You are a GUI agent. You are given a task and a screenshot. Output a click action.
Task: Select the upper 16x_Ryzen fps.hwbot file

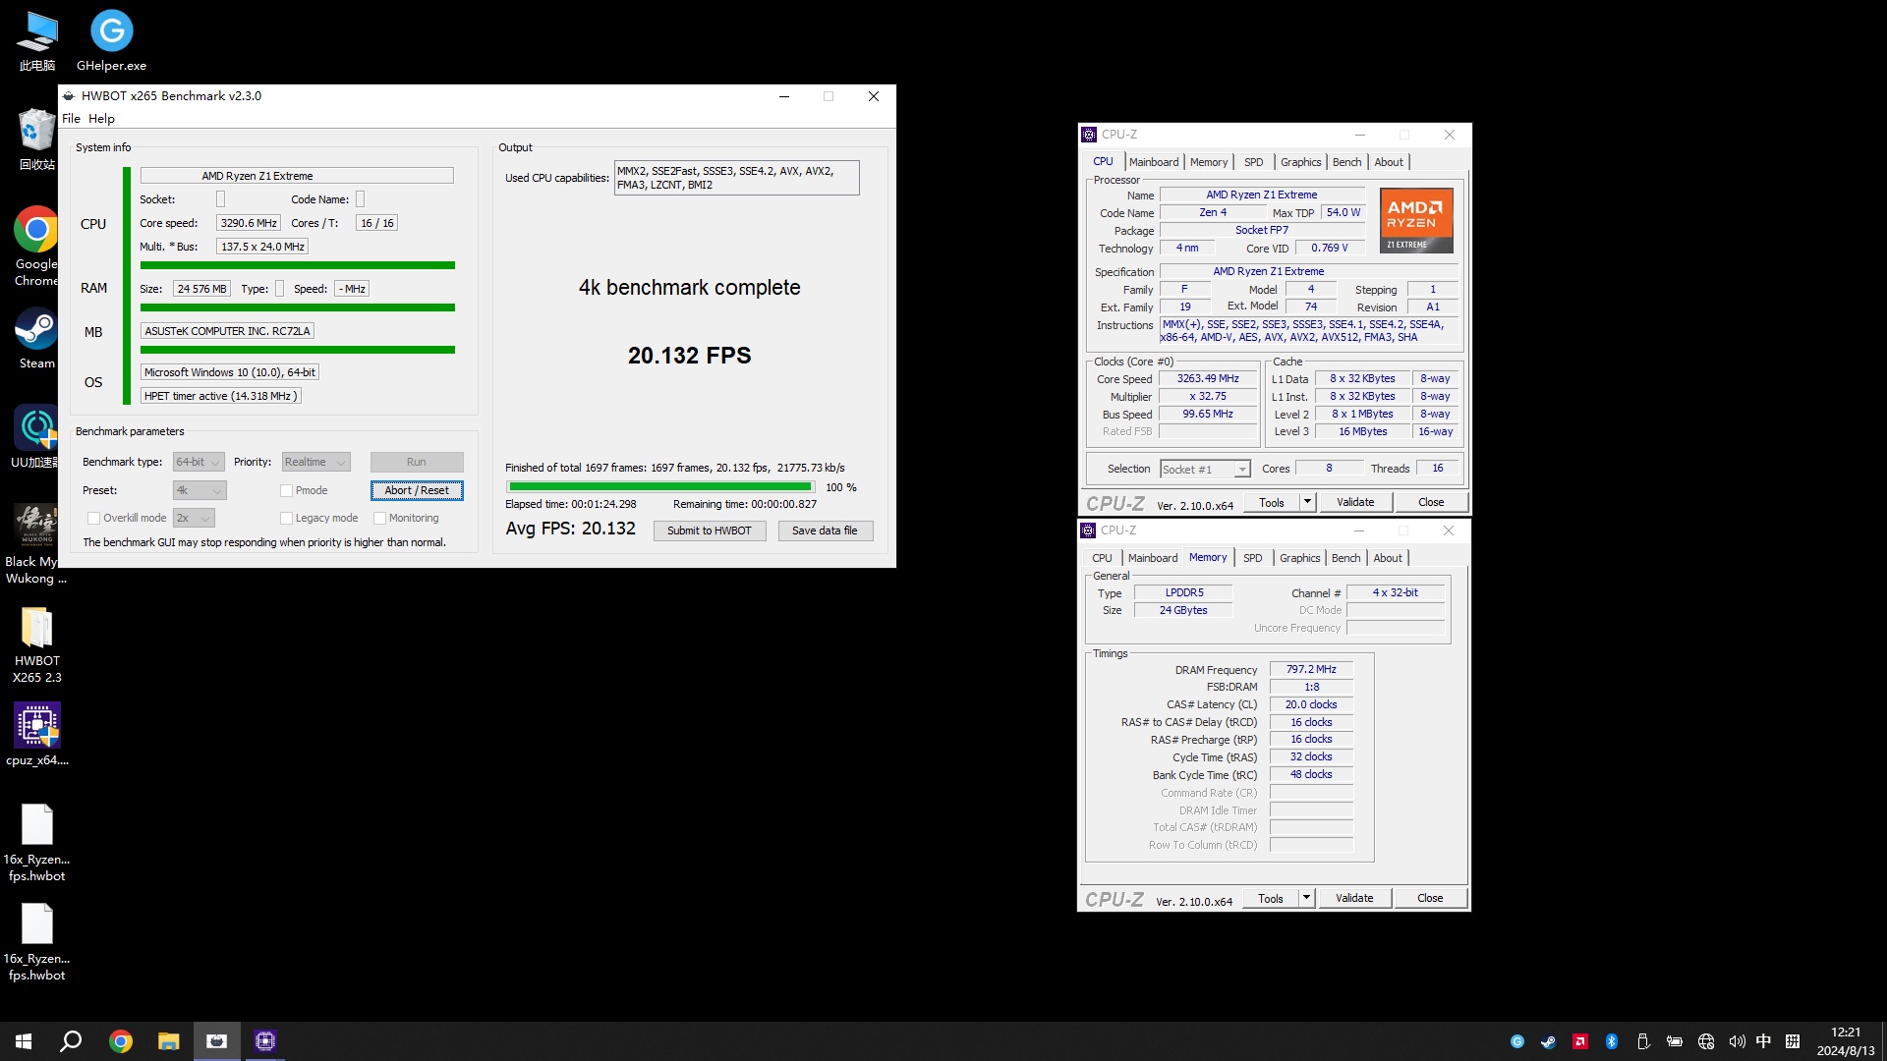point(36,843)
